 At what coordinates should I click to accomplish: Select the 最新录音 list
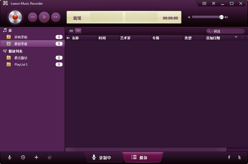[x=32, y=43]
